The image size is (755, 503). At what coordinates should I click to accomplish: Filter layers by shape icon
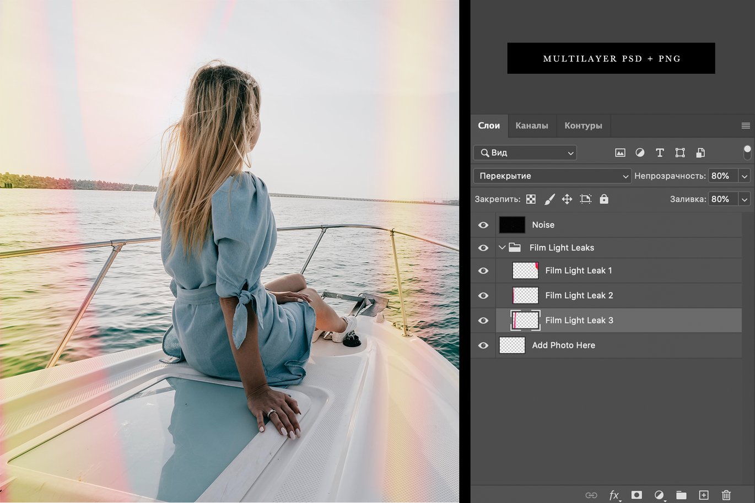(680, 153)
